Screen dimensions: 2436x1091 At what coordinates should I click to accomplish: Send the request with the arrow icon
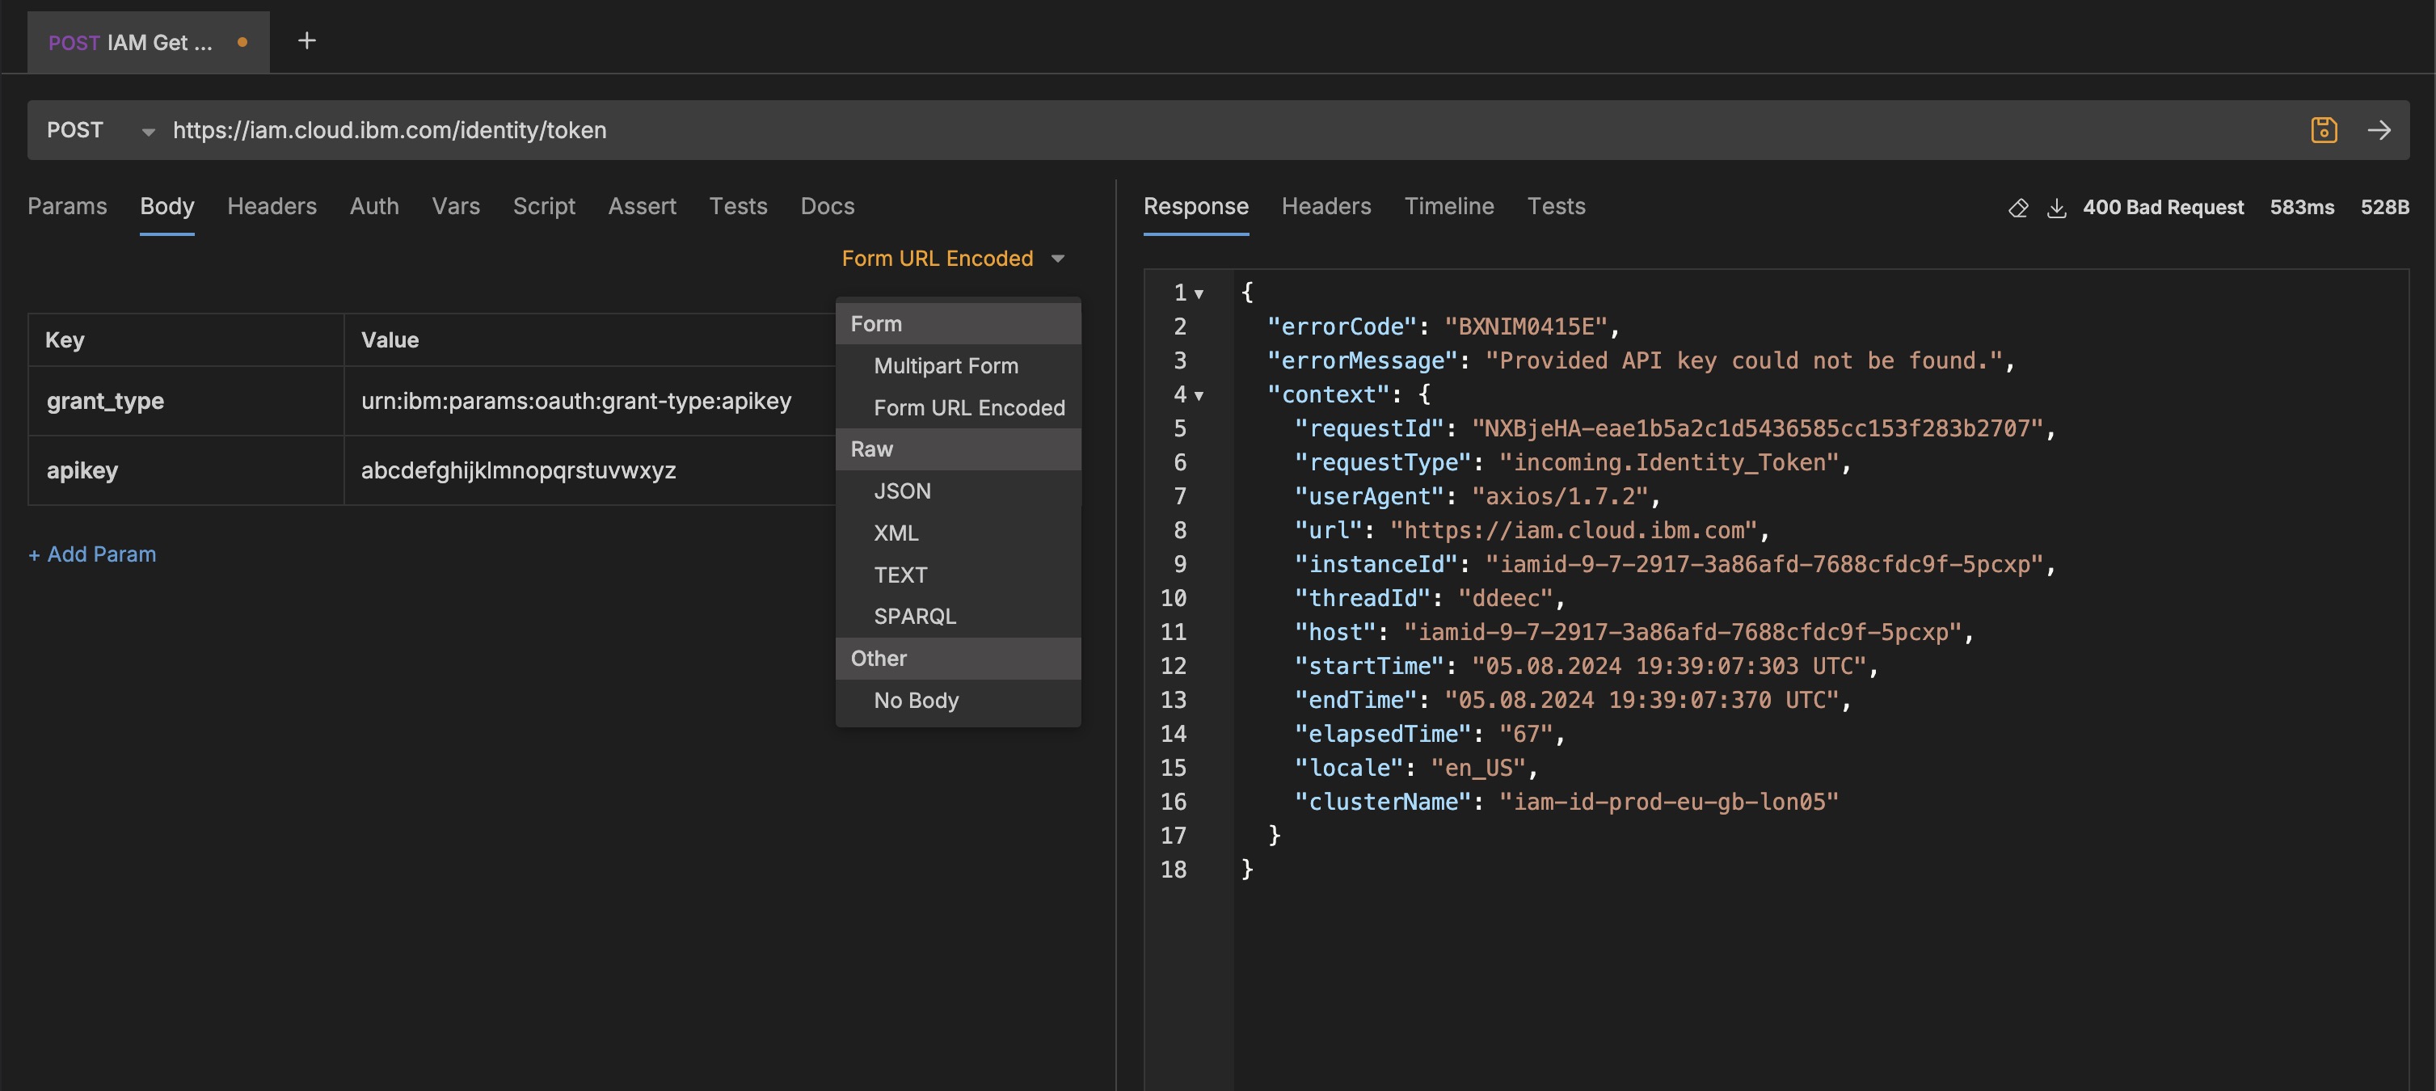(x=2379, y=129)
